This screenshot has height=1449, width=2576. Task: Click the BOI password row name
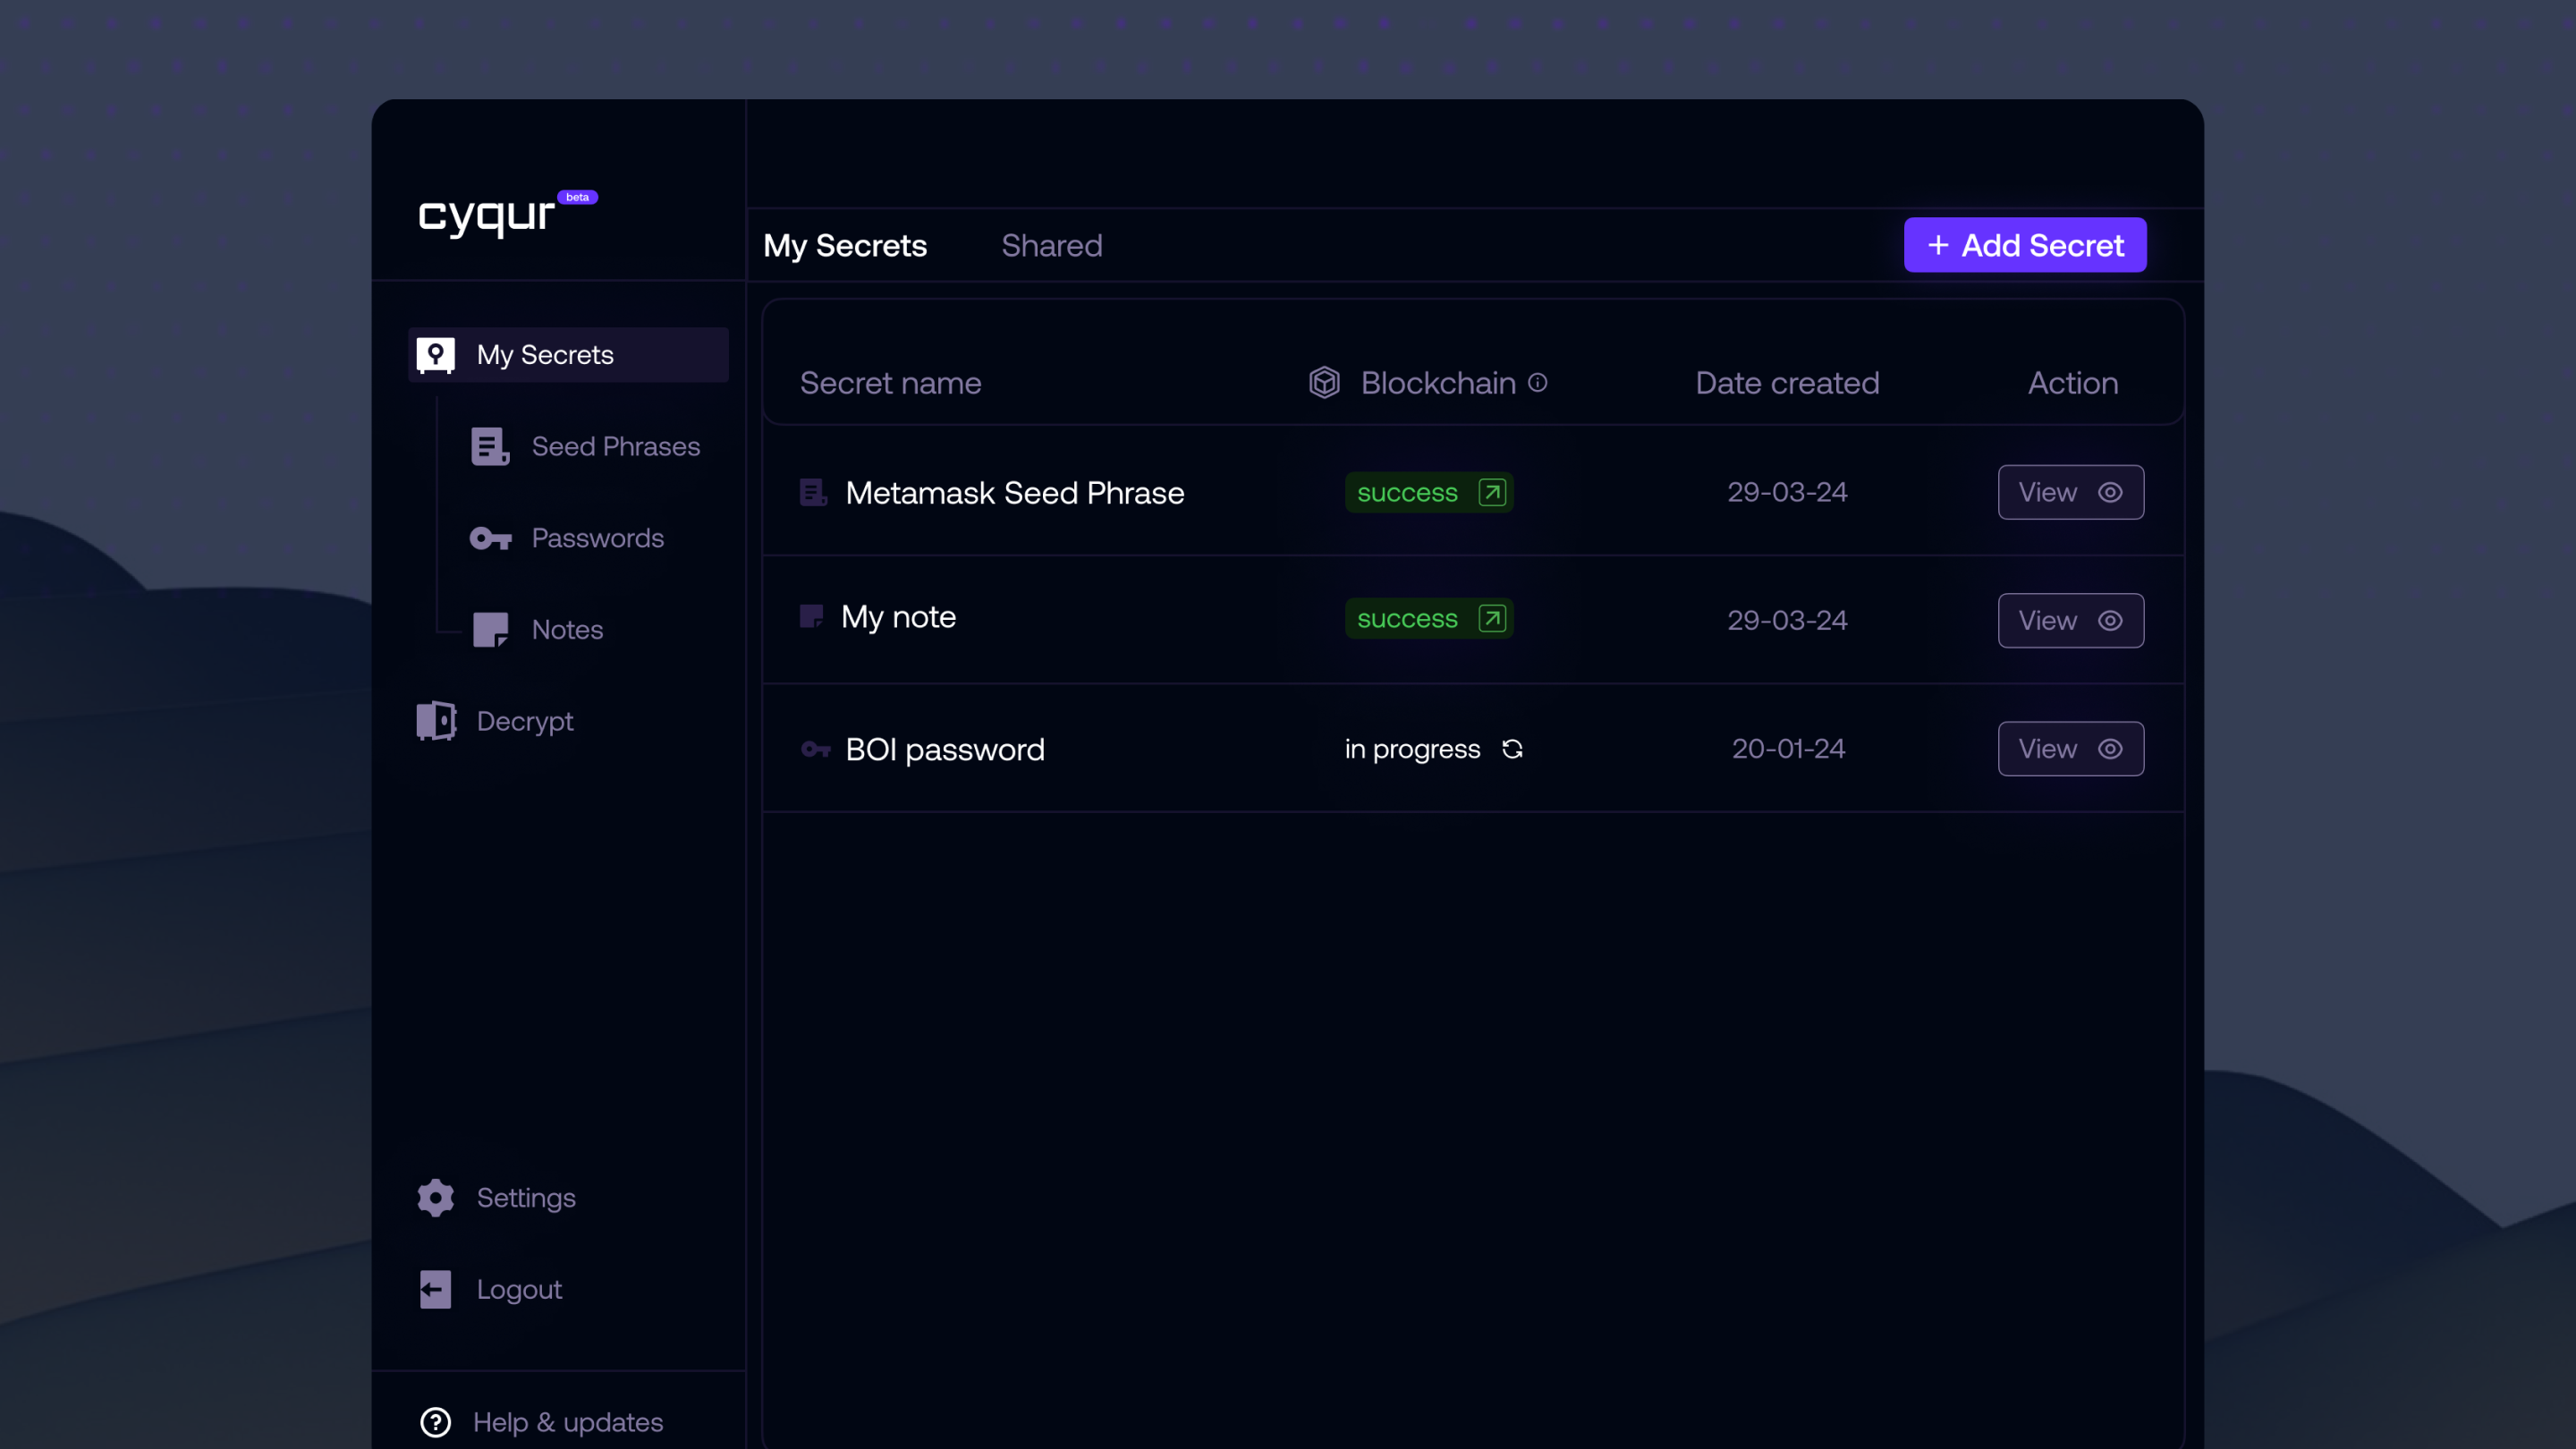[944, 749]
